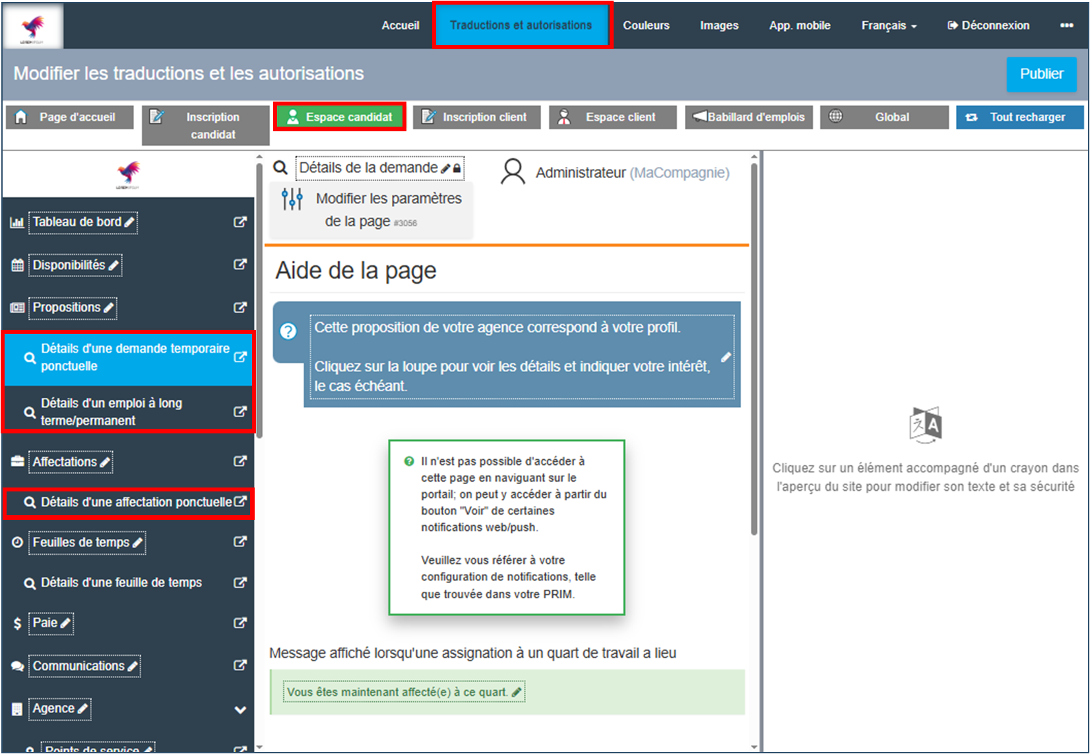1090x754 pixels.
Task: Click the page settings sliders icon
Action: [292, 199]
